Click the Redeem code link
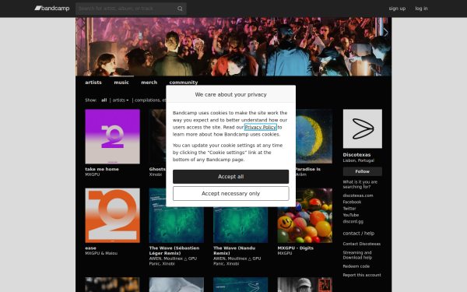The height and width of the screenshot is (292, 467). [356, 266]
